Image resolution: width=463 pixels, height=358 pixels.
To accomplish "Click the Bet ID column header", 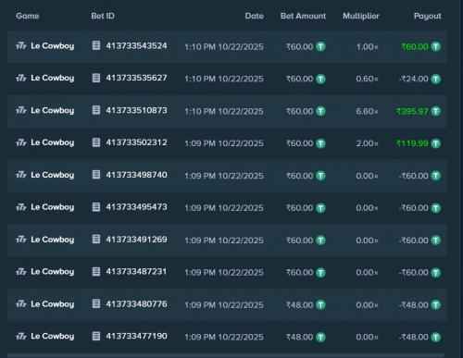I will [x=103, y=16].
